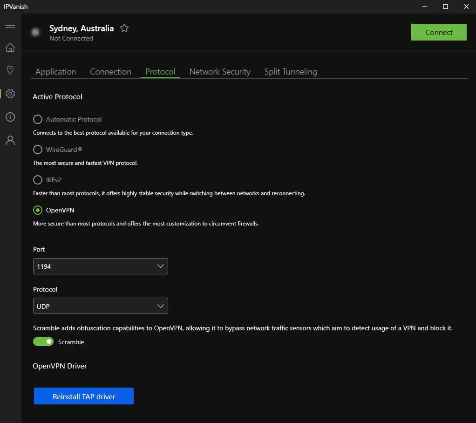Click the Sydney, Australia location name
This screenshot has height=423, width=476.
(82, 28)
